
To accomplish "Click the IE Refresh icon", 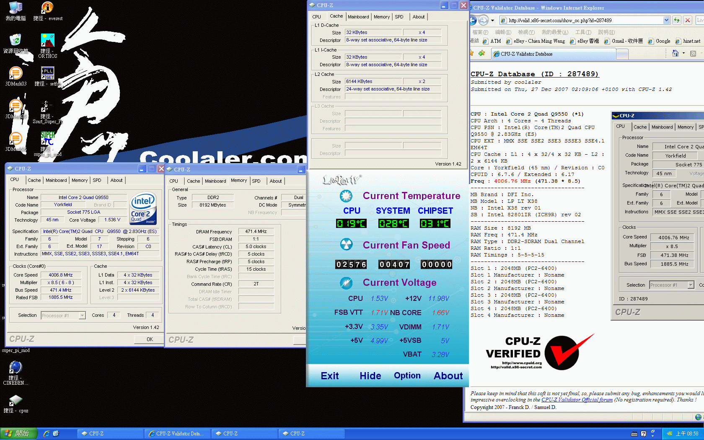I will coord(676,20).
